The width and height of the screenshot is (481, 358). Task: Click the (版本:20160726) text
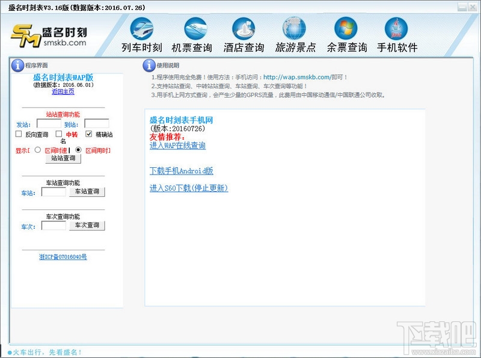(177, 129)
